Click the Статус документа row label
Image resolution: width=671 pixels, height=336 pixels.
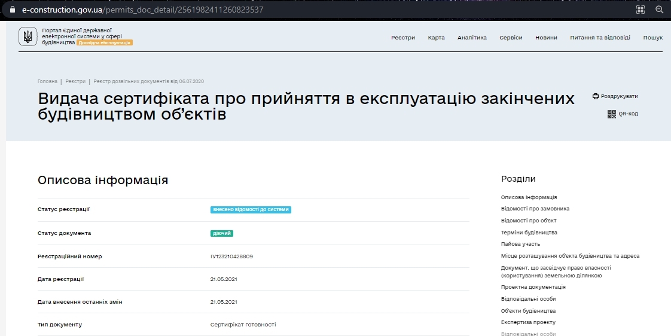click(x=64, y=233)
